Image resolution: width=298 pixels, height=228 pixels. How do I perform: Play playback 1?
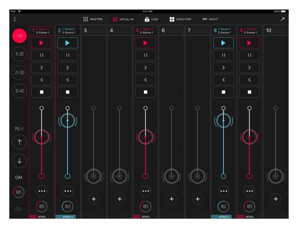[41, 43]
